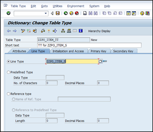Click the Short text input field

(89, 45)
